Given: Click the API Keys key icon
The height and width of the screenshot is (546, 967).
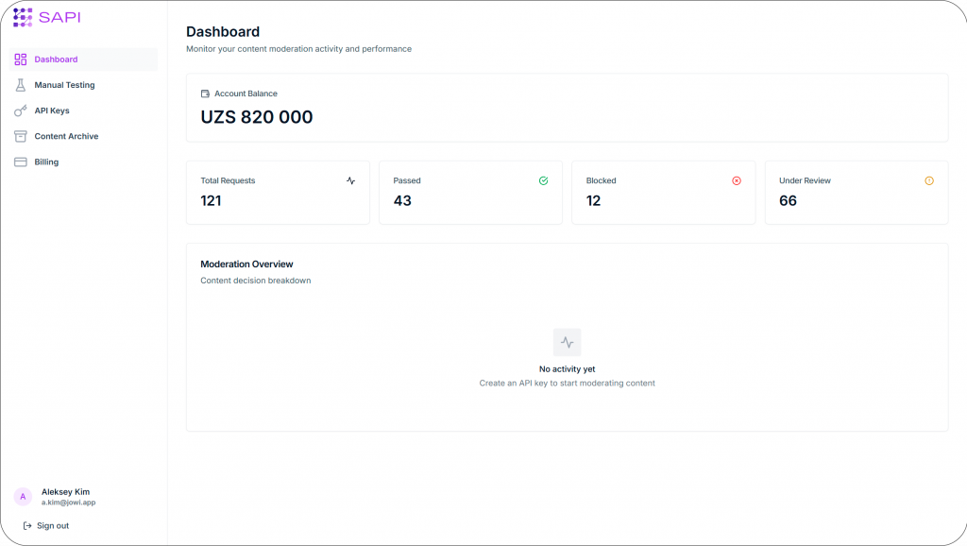Looking at the screenshot, I should [x=21, y=111].
